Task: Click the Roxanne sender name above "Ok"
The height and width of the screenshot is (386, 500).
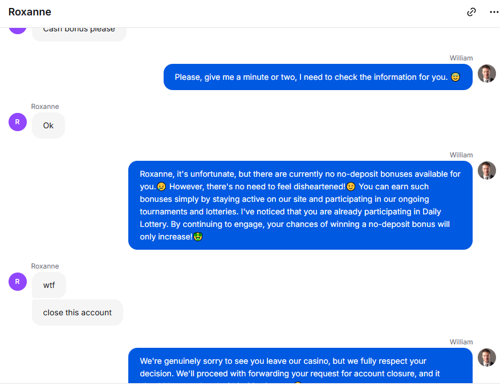Action: pyautogui.click(x=45, y=107)
